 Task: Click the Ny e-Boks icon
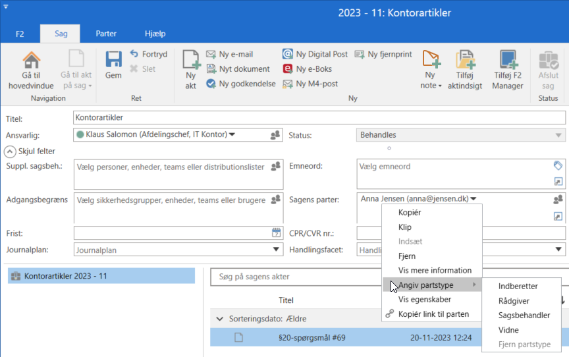(288, 69)
